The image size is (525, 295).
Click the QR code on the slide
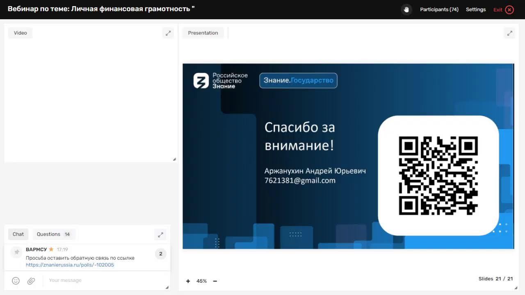[x=438, y=175]
